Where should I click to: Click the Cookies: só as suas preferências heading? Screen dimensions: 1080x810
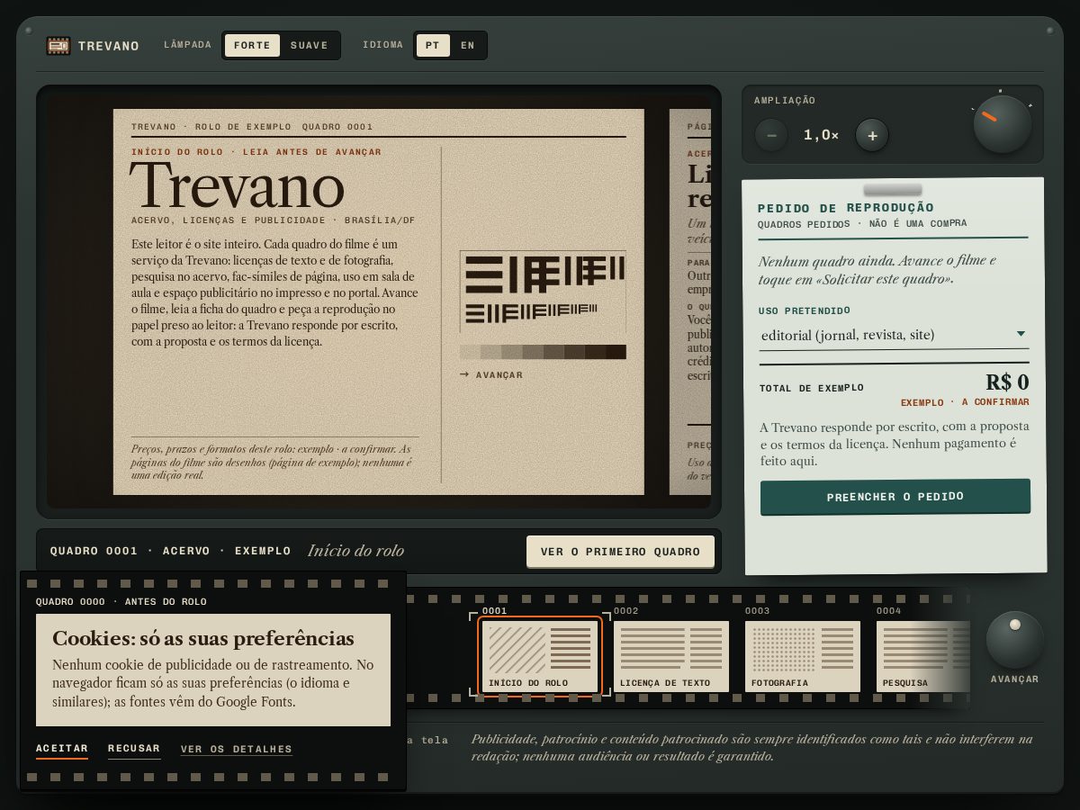203,638
